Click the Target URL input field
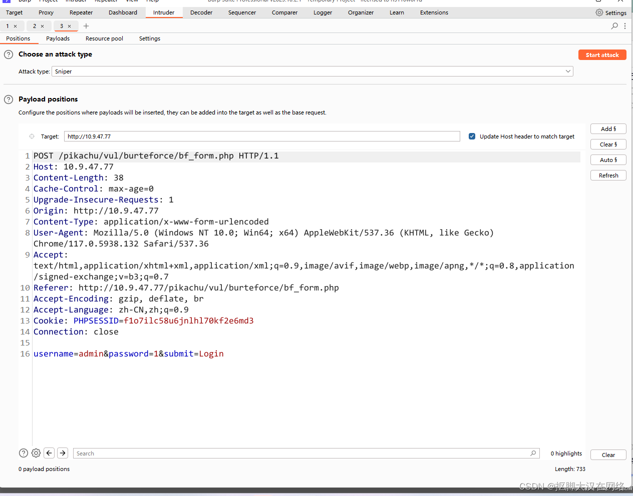 [262, 136]
